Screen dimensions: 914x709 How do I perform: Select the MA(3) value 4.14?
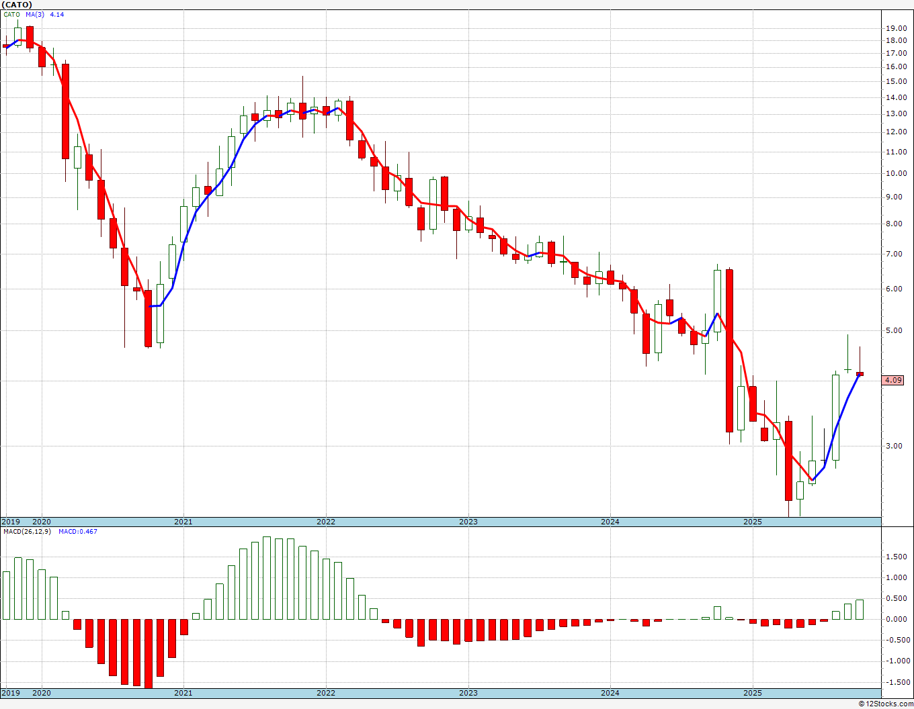[x=57, y=14]
